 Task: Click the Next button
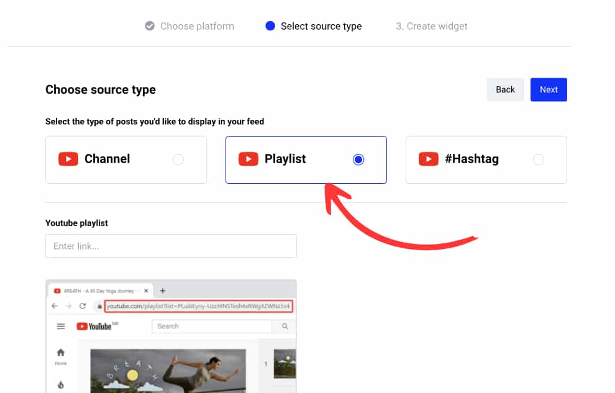click(x=549, y=89)
